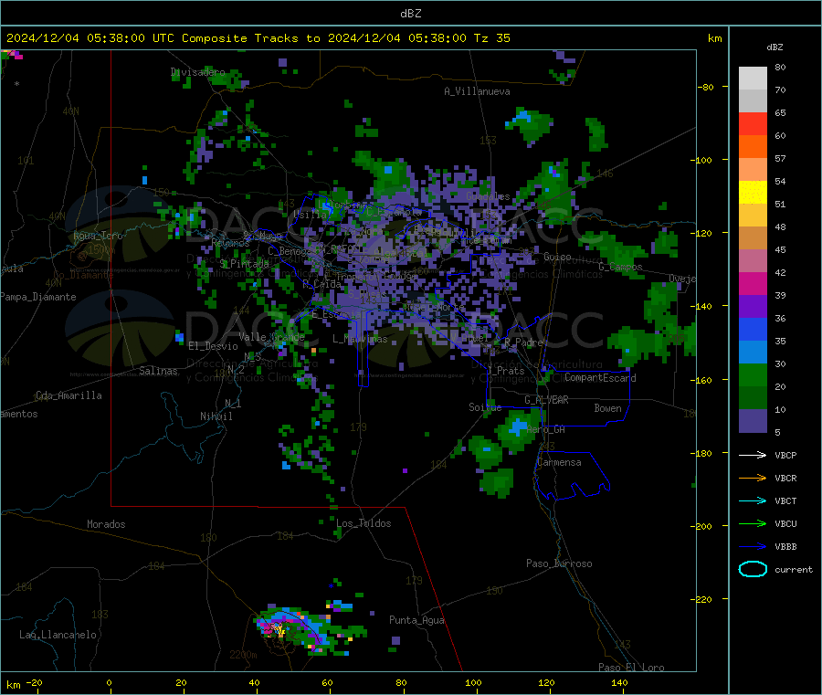
Task: Click the Soitue place label
Action: pyautogui.click(x=485, y=407)
